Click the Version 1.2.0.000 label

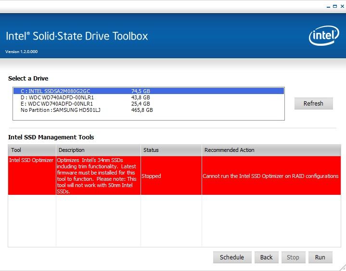coord(21,52)
